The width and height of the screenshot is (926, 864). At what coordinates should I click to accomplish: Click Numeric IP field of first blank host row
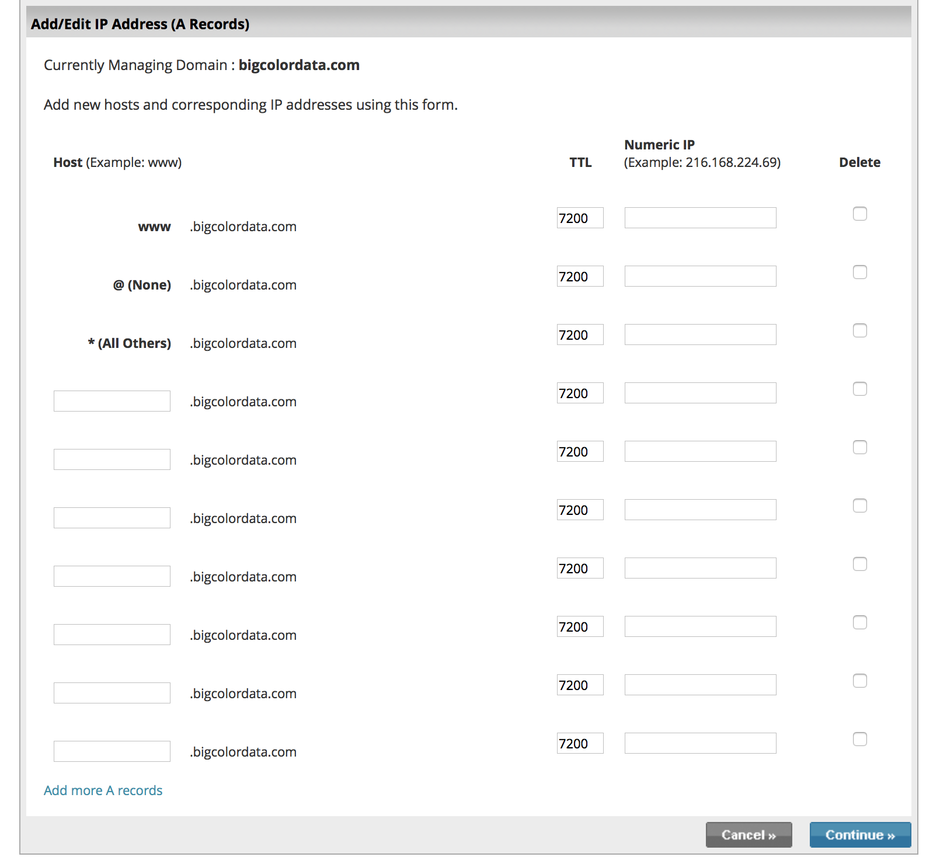point(700,393)
